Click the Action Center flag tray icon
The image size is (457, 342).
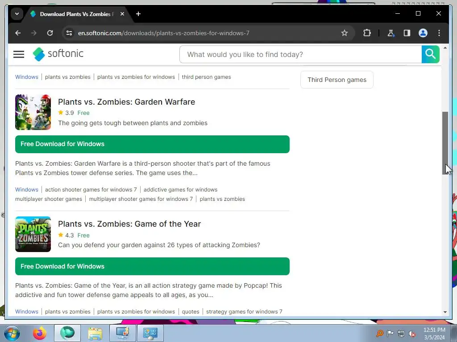point(390,334)
